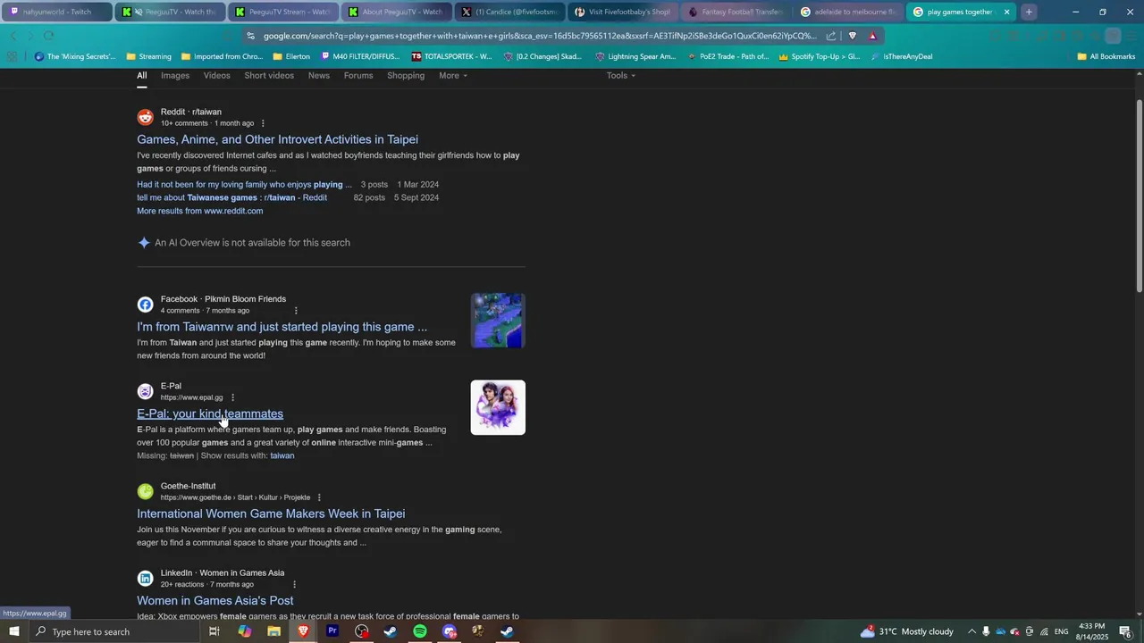Close the 'play games together' tab
The height and width of the screenshot is (643, 1144).
(x=1007, y=12)
